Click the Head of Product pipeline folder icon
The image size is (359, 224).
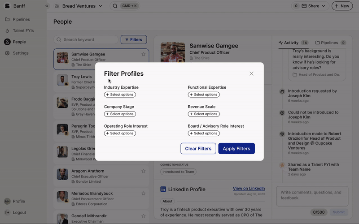point(295,74)
